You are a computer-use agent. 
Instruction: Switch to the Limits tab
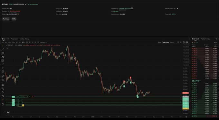point(22,39)
